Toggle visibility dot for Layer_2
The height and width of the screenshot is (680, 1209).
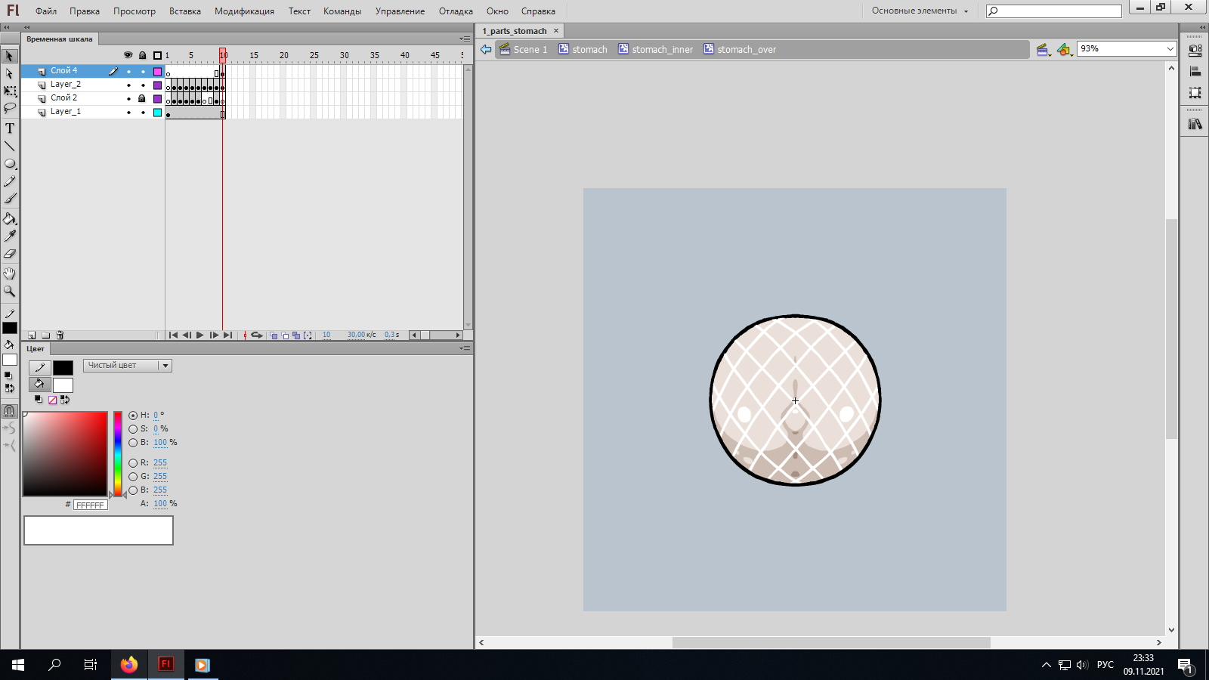[128, 85]
